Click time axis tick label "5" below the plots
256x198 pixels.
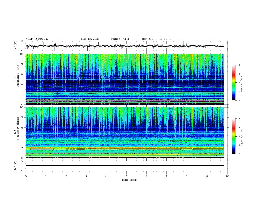[126, 176]
